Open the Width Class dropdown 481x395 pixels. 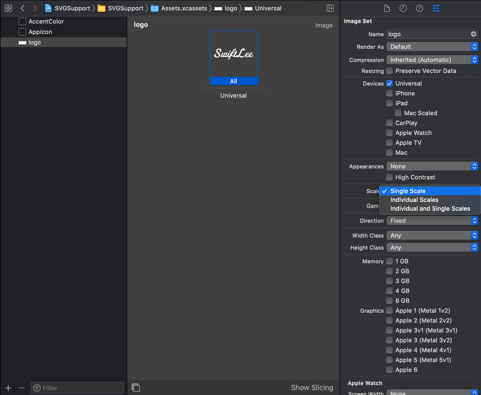[432, 235]
